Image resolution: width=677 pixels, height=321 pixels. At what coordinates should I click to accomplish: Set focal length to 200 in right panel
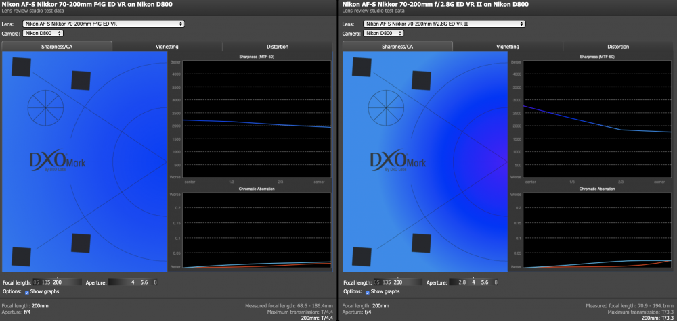tap(398, 282)
